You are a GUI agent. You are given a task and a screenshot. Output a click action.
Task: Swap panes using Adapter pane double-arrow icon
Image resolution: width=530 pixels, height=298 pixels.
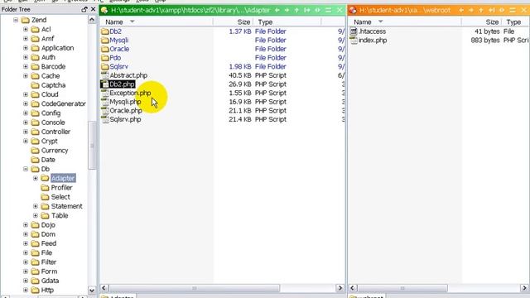pyautogui.click(x=317, y=10)
